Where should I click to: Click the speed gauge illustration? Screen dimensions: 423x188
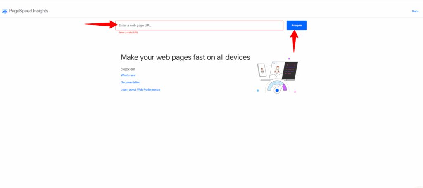(x=277, y=87)
